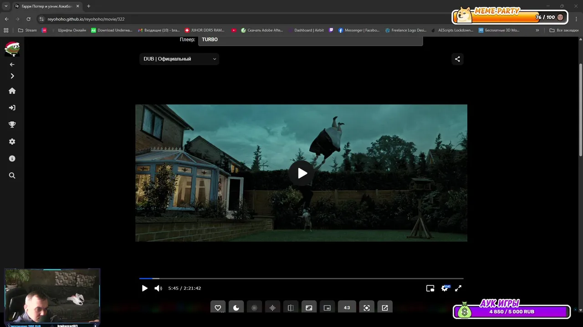Open the tab search dropdown arrow
The height and width of the screenshot is (327, 583).
pos(6,6)
